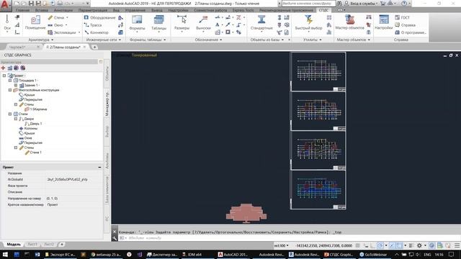Image resolution: width=461 pixels, height=259 pixels.
Task: Open the AutoCAD application menu button
Action: click(5, 5)
